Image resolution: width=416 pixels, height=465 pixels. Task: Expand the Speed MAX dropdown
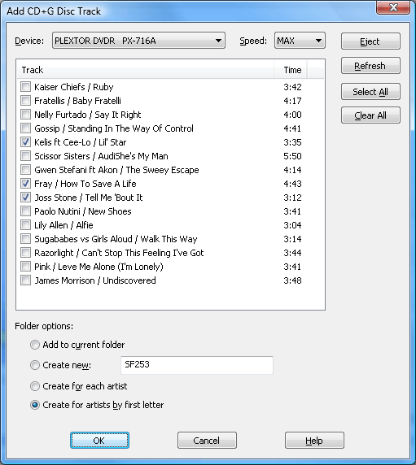[x=300, y=41]
